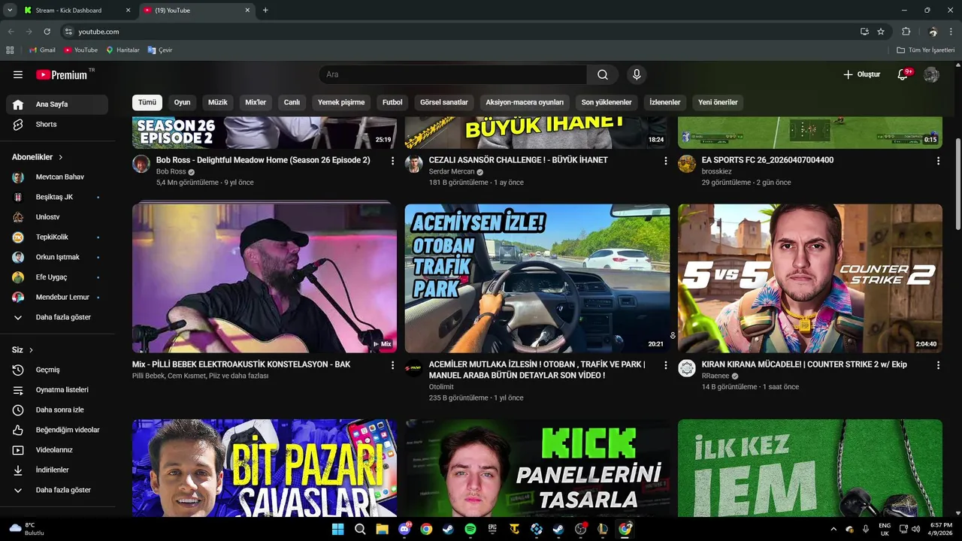Select the Oyun filter chip
This screenshot has height=541, width=962.
(x=183, y=102)
